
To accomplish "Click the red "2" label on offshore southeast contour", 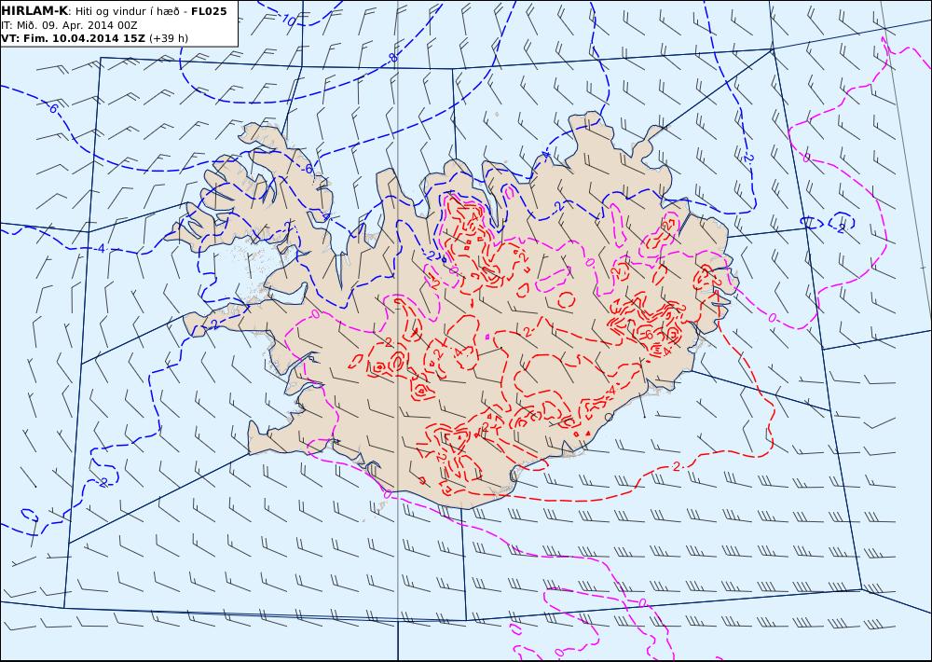I will (677, 467).
